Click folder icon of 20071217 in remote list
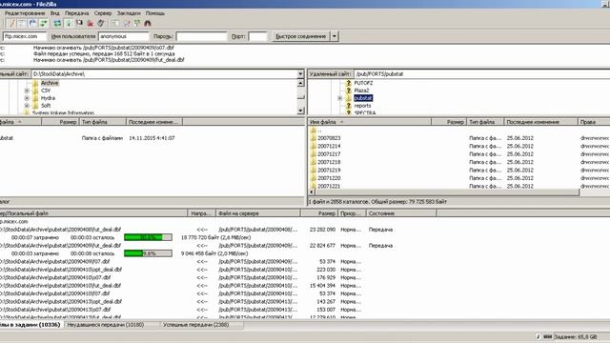This screenshot has width=610, height=343. click(314, 154)
